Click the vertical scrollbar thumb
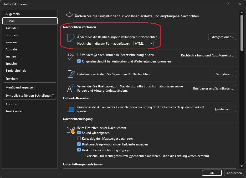The image size is (246, 178). click(x=242, y=33)
